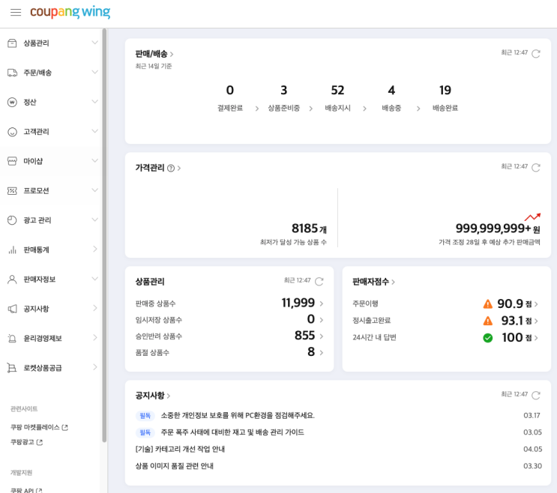This screenshot has width=557, height=493.
Task: Refresh the 공지사항 card
Action: pos(536,395)
